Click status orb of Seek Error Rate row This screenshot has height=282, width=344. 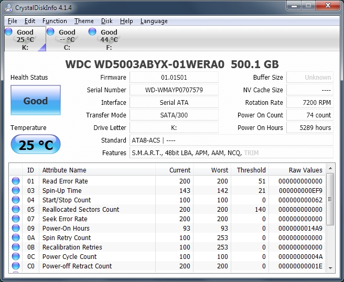pyautogui.click(x=16, y=219)
